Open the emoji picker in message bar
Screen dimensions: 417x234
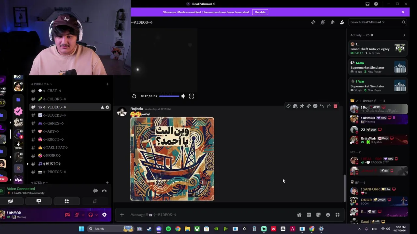(328, 215)
